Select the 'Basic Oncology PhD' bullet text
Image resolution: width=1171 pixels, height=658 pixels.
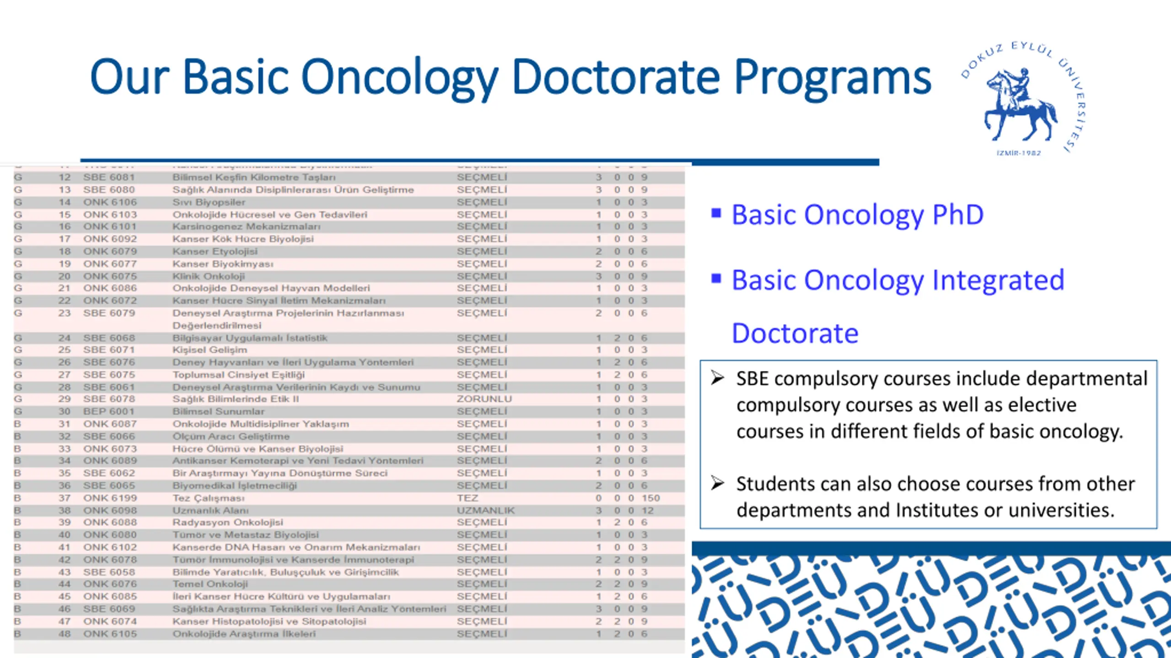click(858, 214)
